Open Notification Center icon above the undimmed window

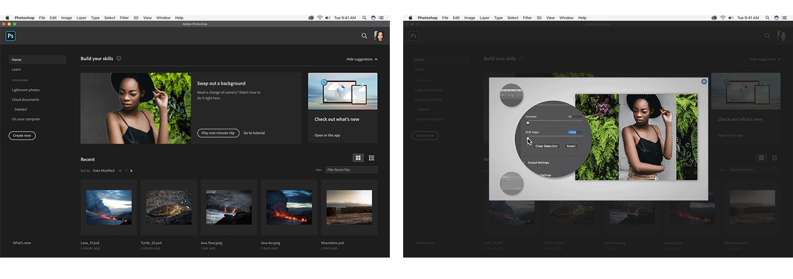point(381,18)
